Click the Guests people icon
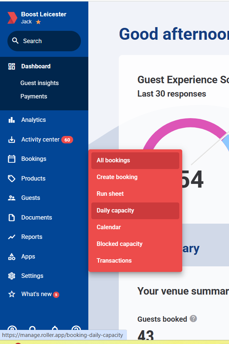Image resolution: width=229 pixels, height=344 pixels. 12,198
